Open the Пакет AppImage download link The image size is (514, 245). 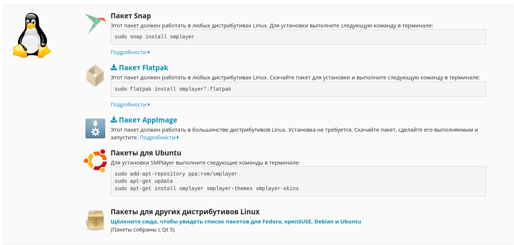pyautogui.click(x=148, y=120)
